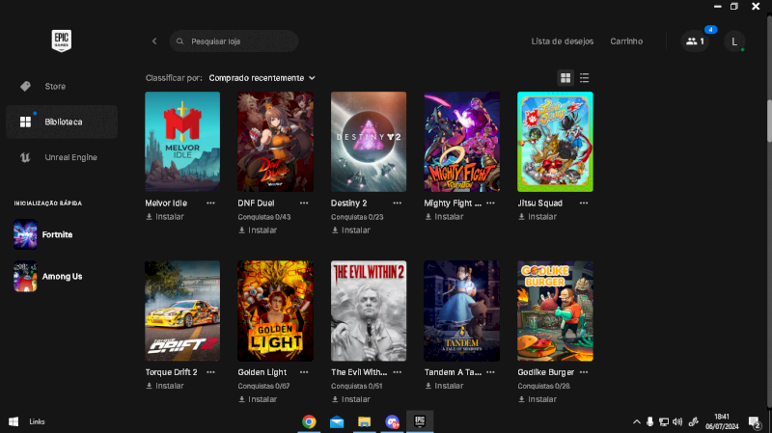
Task: Click the Pesquisar loja search field
Action: 234,41
